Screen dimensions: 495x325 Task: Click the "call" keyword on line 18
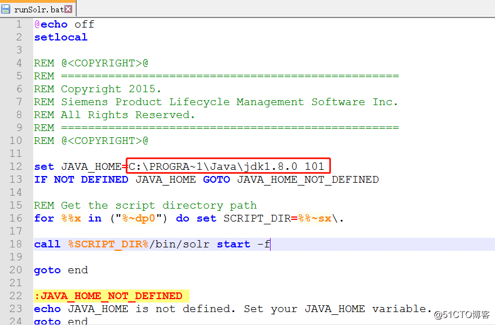(47, 244)
